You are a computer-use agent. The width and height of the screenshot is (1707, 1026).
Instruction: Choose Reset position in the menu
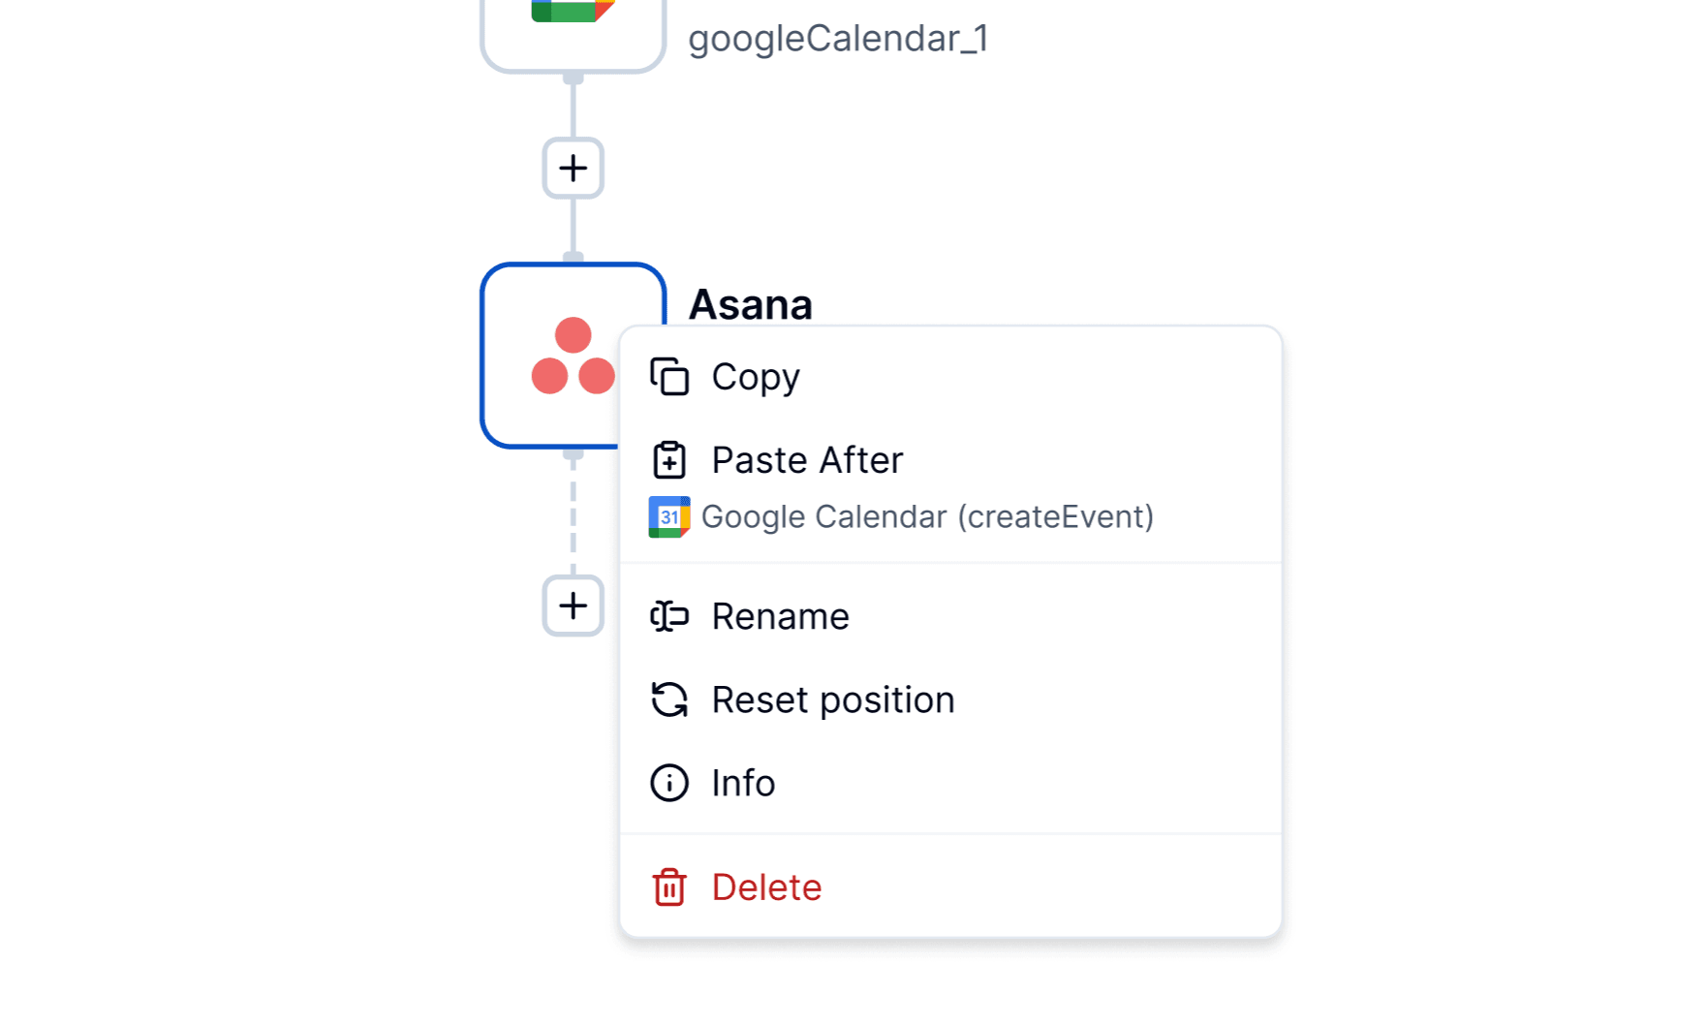832,700
